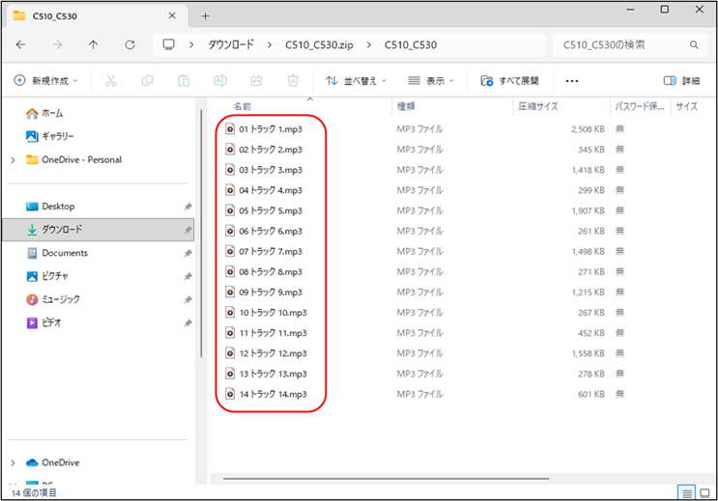The height and width of the screenshot is (501, 718).
Task: Select the file 01 トラック 1.mp3
Action: [270, 129]
